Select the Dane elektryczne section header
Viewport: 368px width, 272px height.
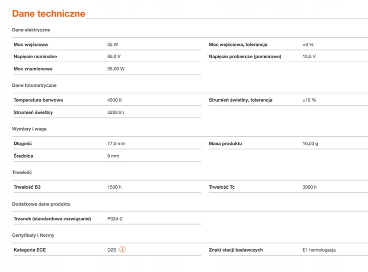point(31,30)
